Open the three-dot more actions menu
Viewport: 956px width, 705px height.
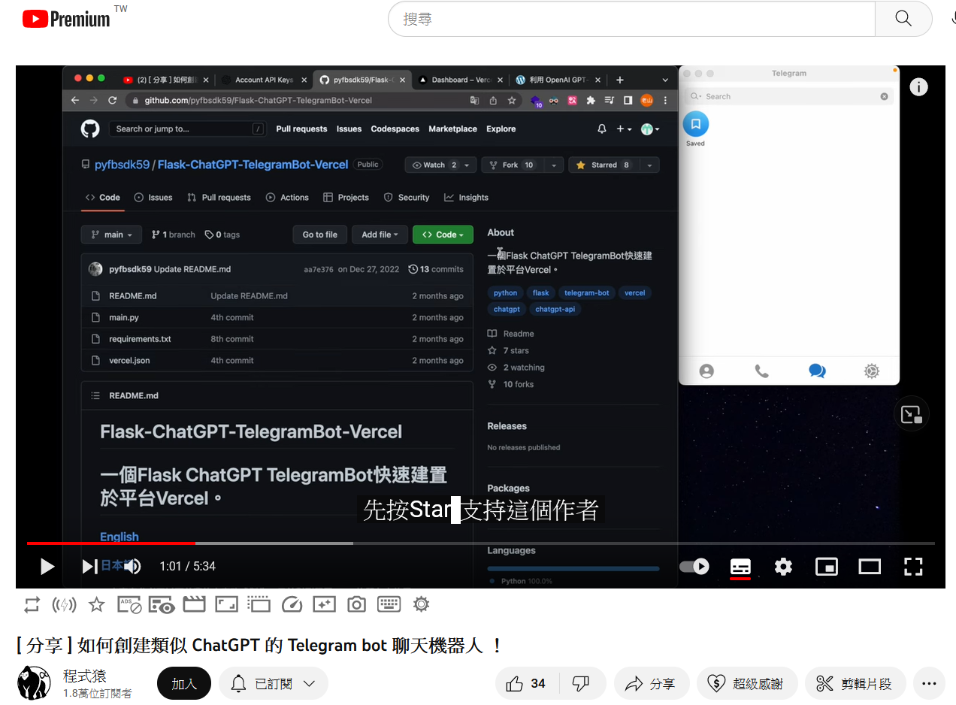coord(929,683)
